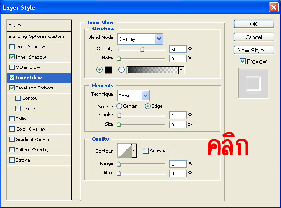
Task: Click the gradient preview bar
Action: tap(152, 70)
